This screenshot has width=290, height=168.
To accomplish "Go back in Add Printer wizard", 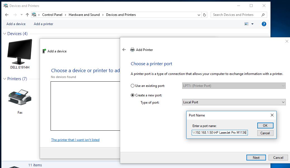I will click(x=124, y=50).
